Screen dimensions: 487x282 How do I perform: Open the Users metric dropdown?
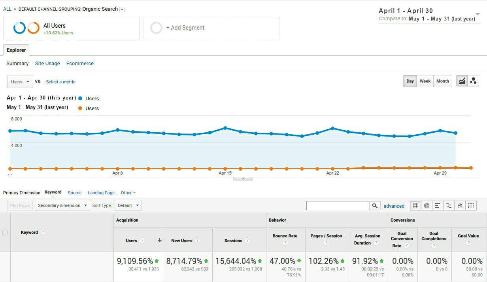(20, 82)
